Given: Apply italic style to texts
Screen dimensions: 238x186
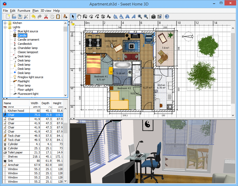Looking at the screenshot, I should click(133, 16).
